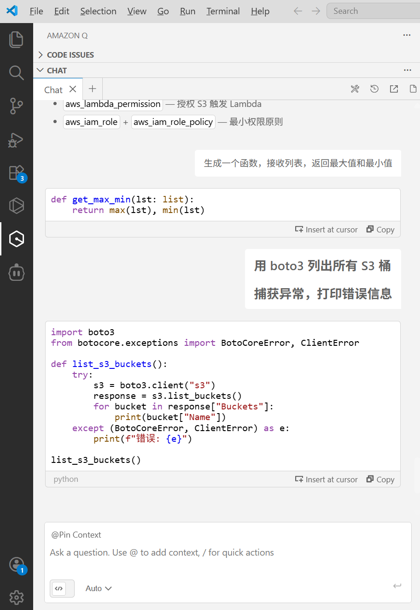Select the Amazon Q hexagon icon
Viewport: 420px width, 610px height.
[x=17, y=239]
